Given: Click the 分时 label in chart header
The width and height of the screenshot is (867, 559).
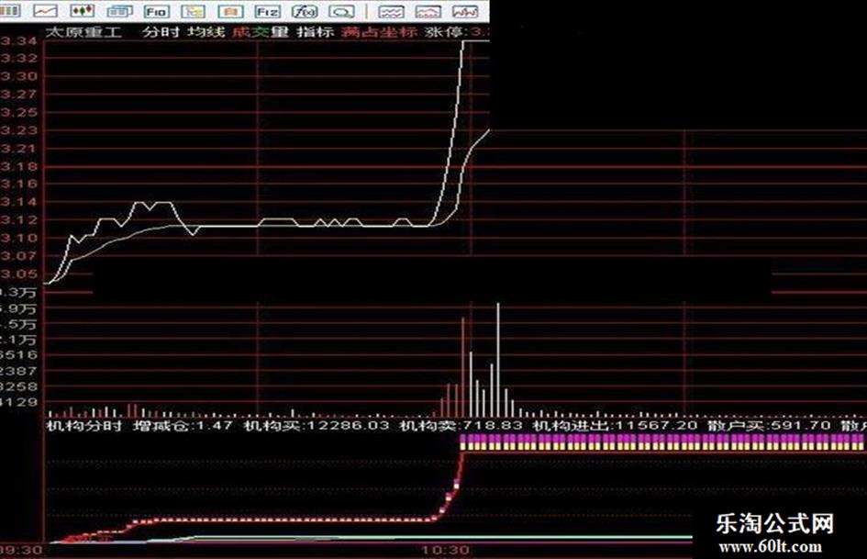Looking at the screenshot, I should (161, 31).
